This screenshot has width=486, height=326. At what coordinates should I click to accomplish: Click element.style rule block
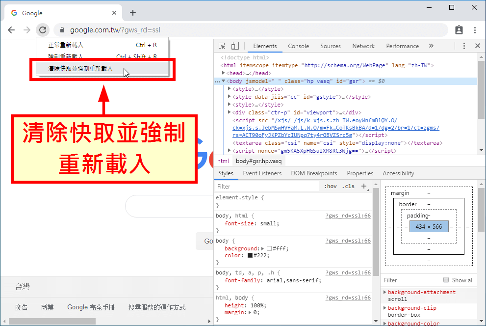[x=293, y=201]
